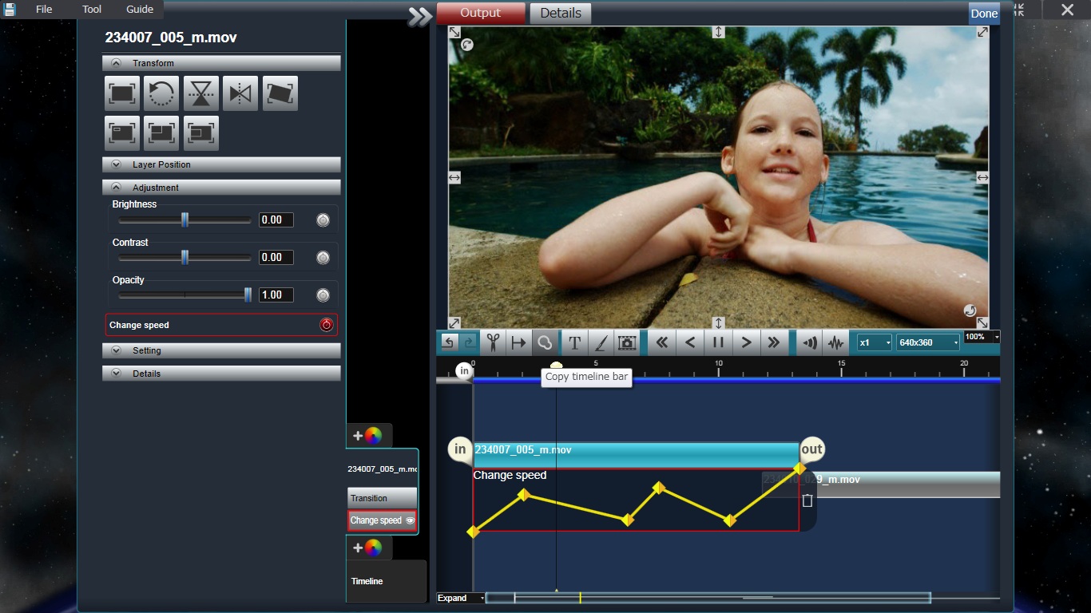
Task: Add a color layer above the clip
Action: [x=368, y=436]
